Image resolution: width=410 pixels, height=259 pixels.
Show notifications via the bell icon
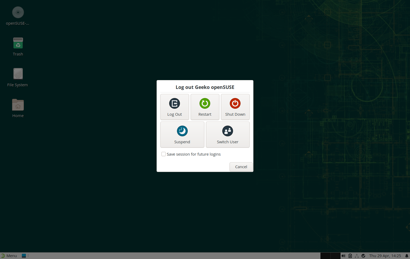407,256
